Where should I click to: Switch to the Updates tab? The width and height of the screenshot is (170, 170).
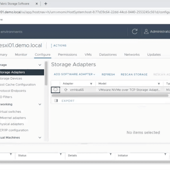pos(154,55)
